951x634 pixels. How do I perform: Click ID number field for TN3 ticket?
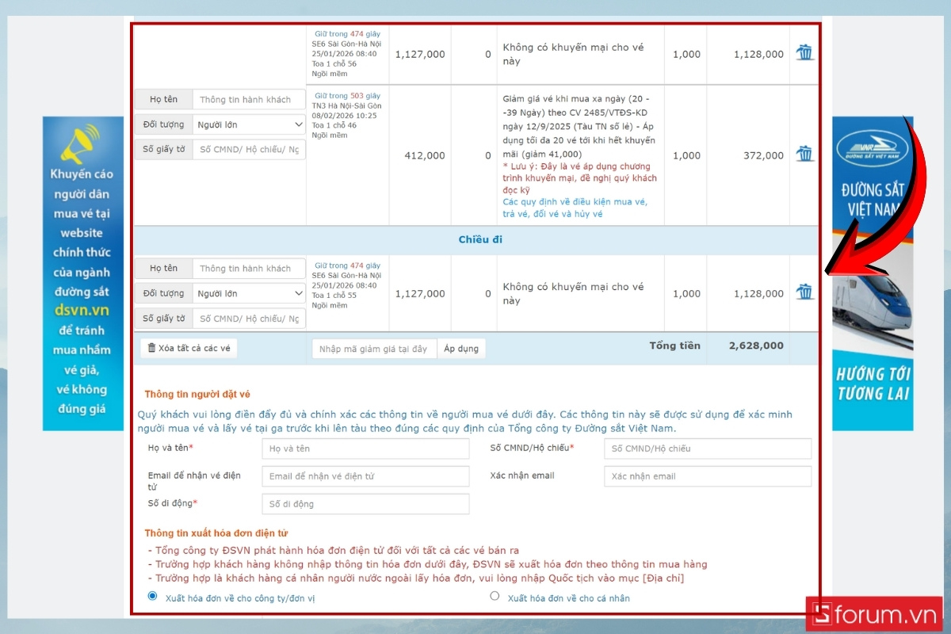(x=249, y=149)
